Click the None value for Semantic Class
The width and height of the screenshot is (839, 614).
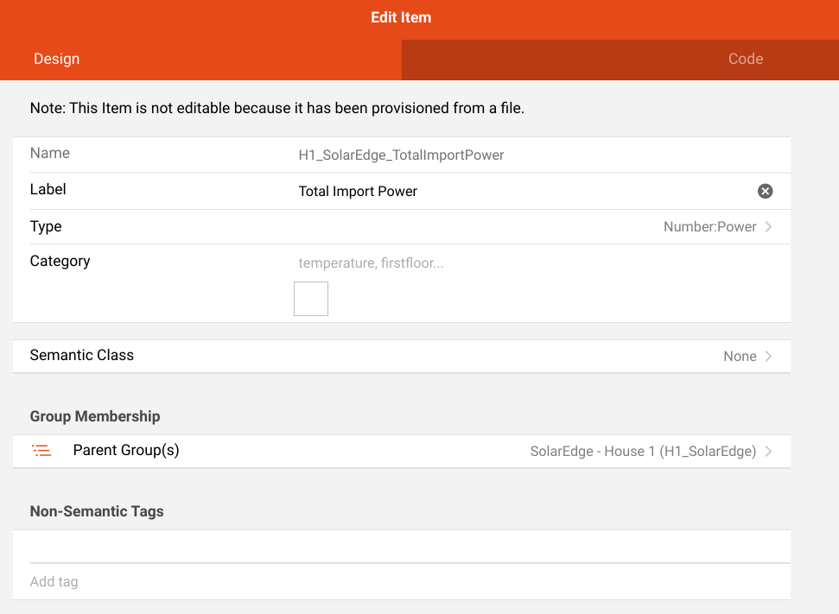point(739,357)
